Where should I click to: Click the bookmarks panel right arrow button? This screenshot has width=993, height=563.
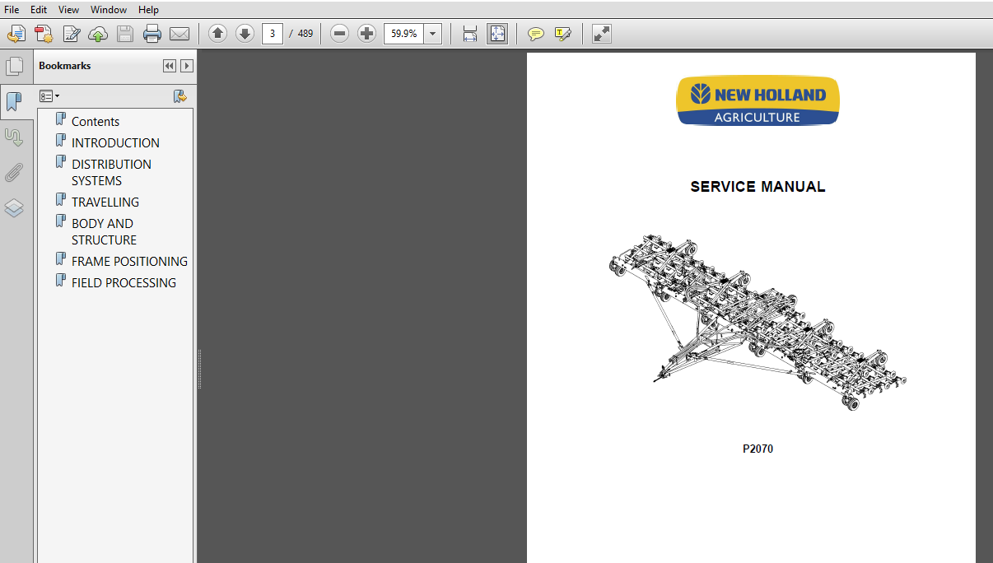tap(187, 66)
